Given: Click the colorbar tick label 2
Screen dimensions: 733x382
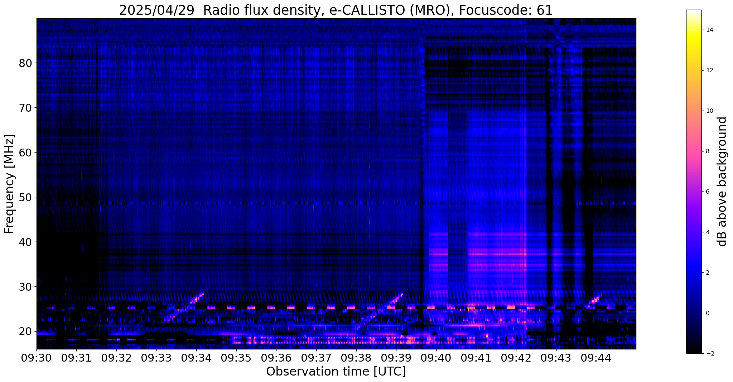Looking at the screenshot, I should tap(707, 273).
